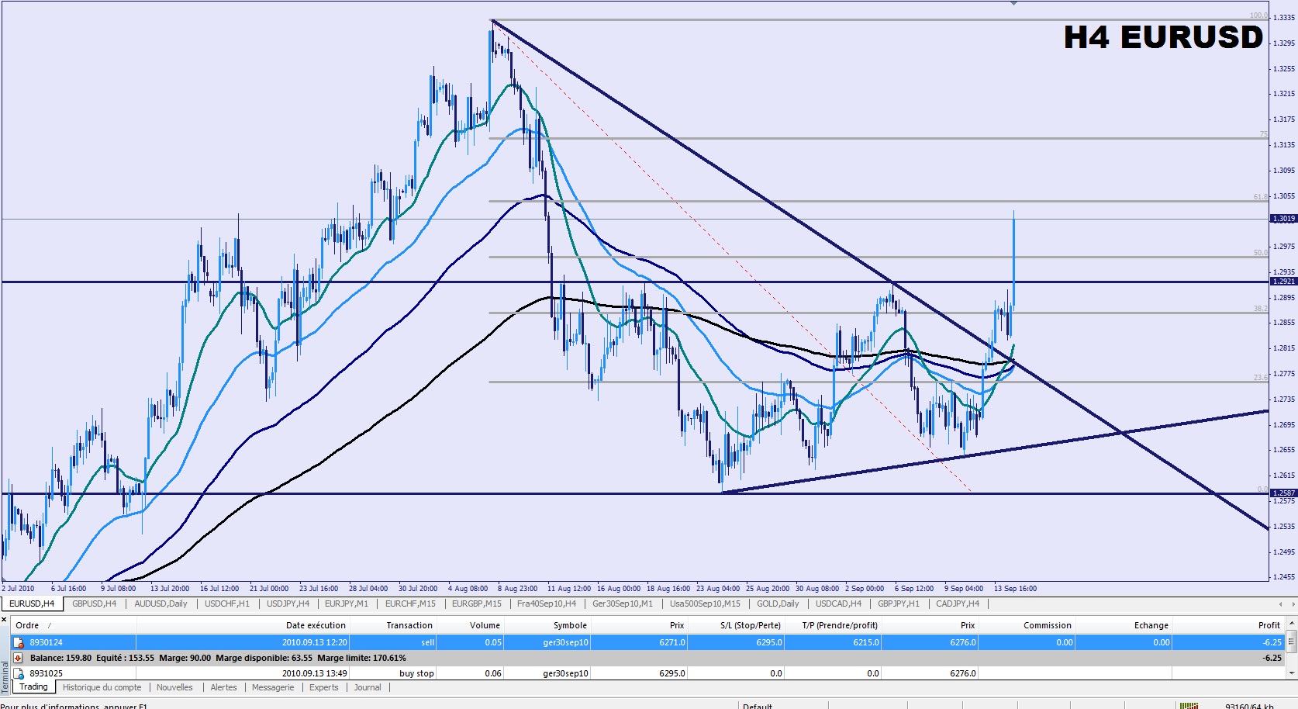Click the vertical Terminal panel label
Screen dimensions: 1298x709
pos(5,678)
